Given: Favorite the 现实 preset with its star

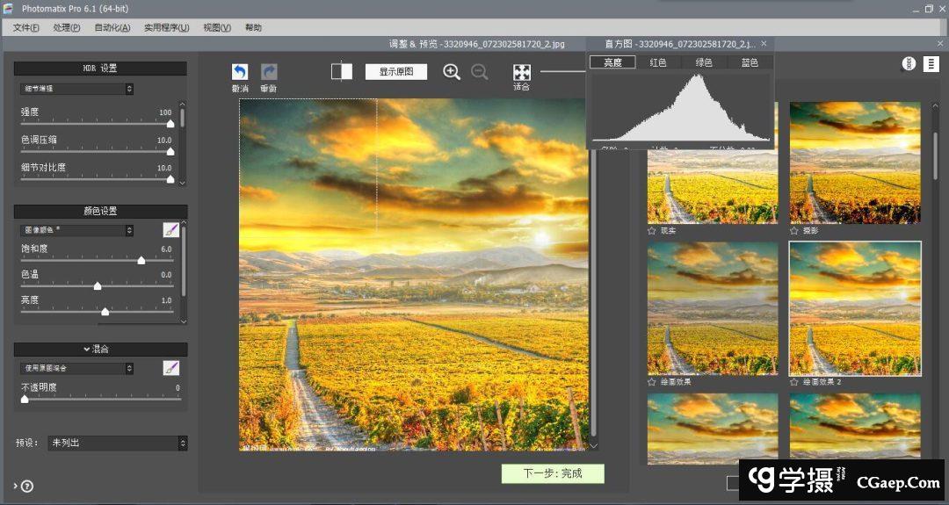Looking at the screenshot, I should click(x=652, y=231).
